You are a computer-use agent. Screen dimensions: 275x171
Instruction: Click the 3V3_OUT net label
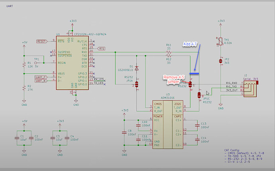232,90
